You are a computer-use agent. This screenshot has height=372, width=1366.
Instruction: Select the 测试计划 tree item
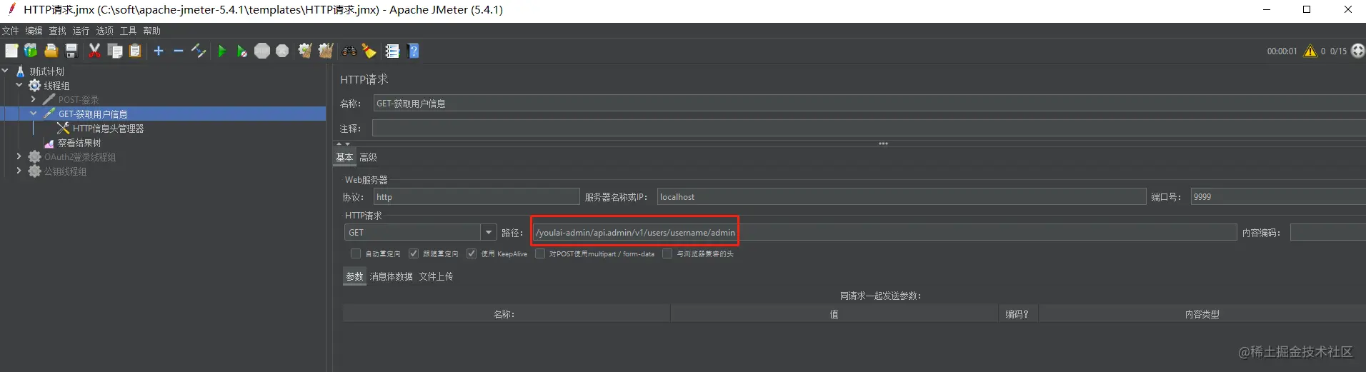pos(46,71)
